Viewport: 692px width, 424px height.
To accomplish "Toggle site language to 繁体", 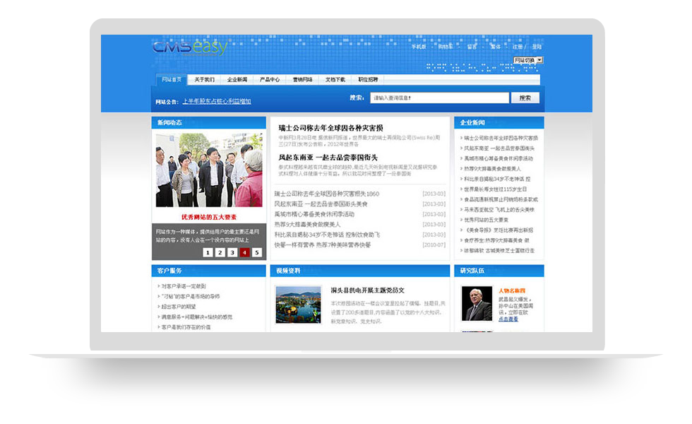I will pos(497,47).
